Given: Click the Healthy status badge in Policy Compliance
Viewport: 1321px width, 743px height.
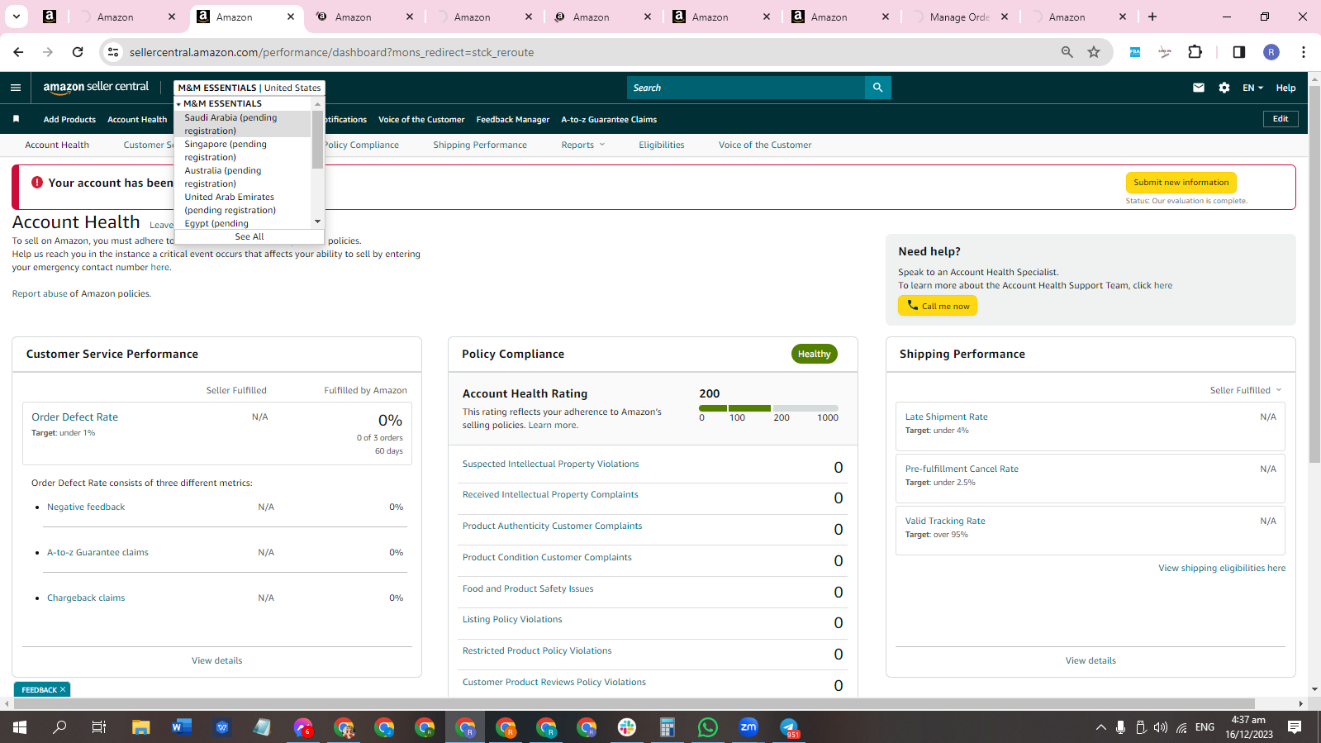Looking at the screenshot, I should click(x=814, y=354).
